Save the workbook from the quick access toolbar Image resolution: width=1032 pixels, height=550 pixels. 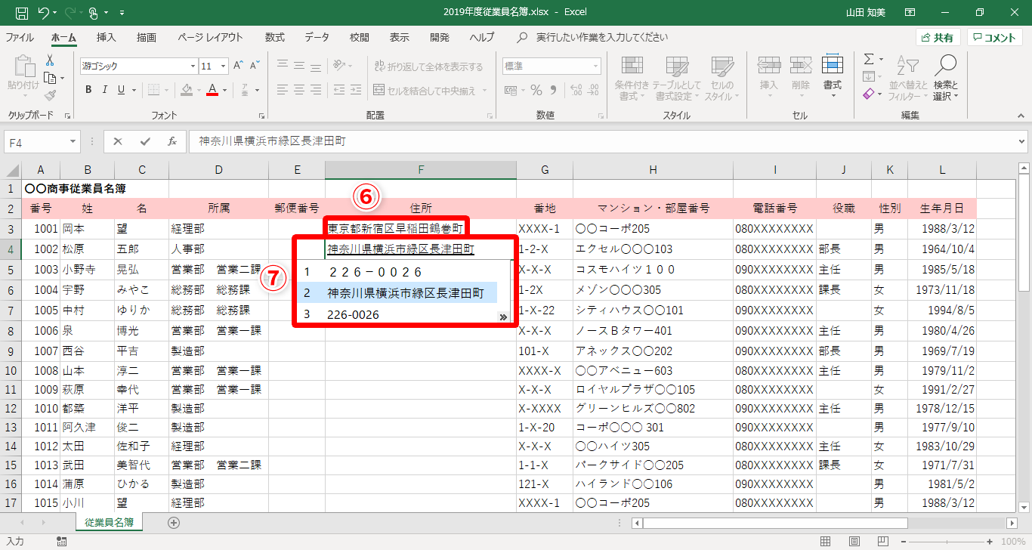[x=22, y=12]
